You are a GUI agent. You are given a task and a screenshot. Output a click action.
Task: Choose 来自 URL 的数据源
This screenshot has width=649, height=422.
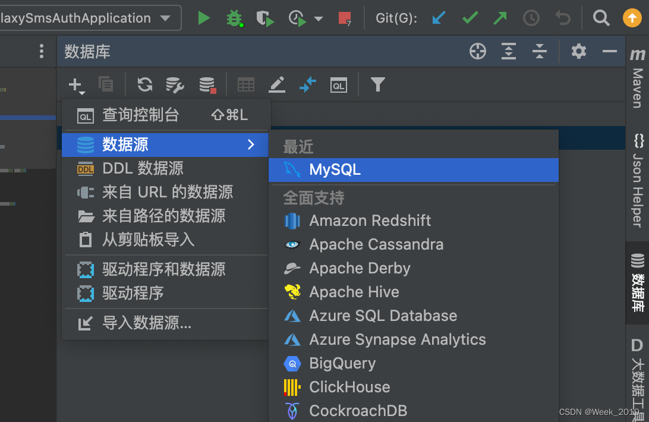pos(166,192)
